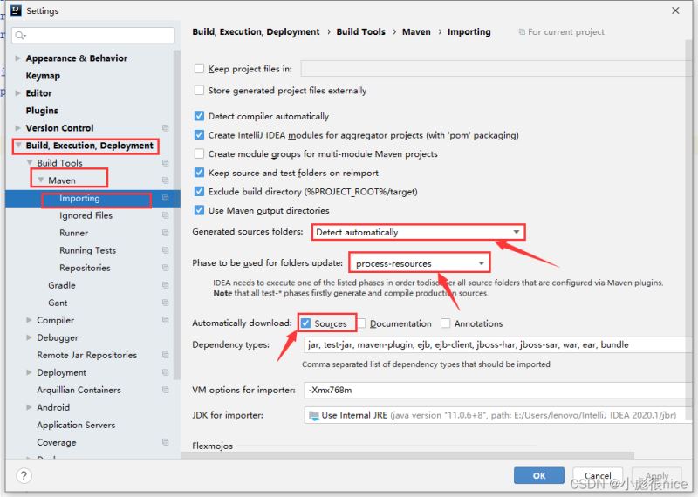The height and width of the screenshot is (497, 698).
Task: Select Gradle in Build Tools
Action: pyautogui.click(x=62, y=285)
